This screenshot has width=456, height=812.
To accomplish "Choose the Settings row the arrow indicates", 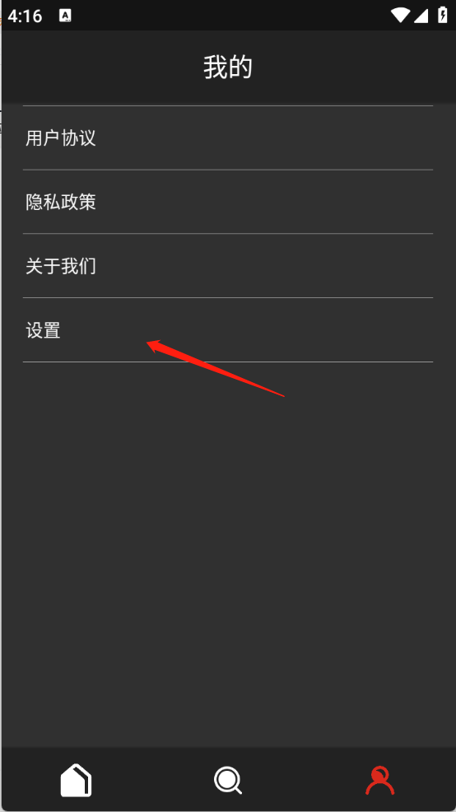I will pyautogui.click(x=228, y=330).
